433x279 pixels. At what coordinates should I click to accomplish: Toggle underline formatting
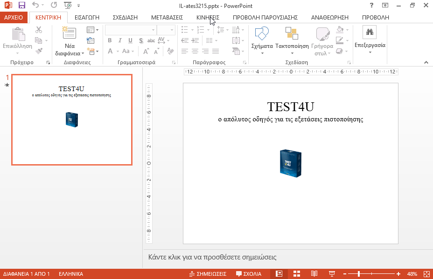tap(130, 40)
